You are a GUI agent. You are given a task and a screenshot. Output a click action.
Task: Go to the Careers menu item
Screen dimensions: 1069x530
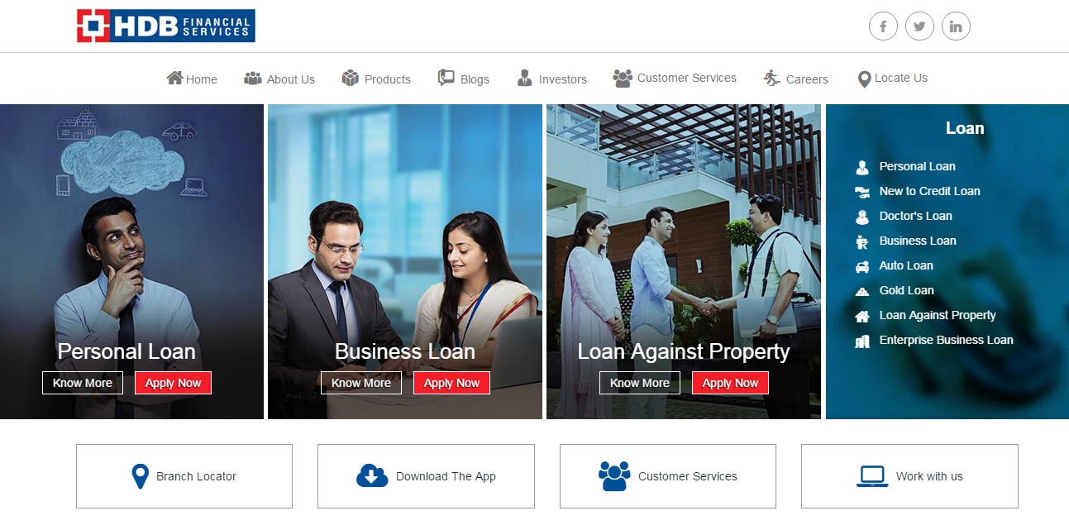pos(795,79)
